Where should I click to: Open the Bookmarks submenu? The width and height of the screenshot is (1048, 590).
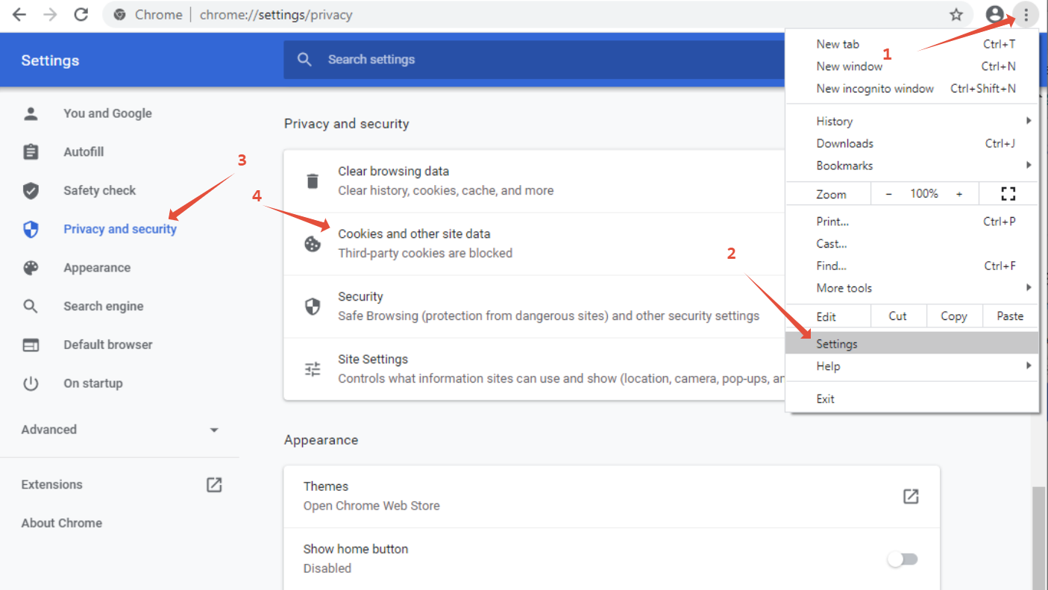click(x=912, y=166)
